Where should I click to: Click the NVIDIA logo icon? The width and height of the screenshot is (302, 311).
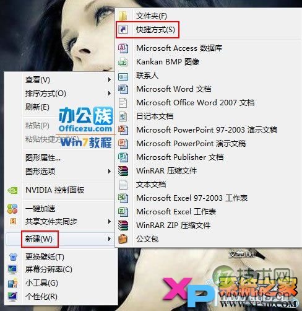tap(12, 190)
